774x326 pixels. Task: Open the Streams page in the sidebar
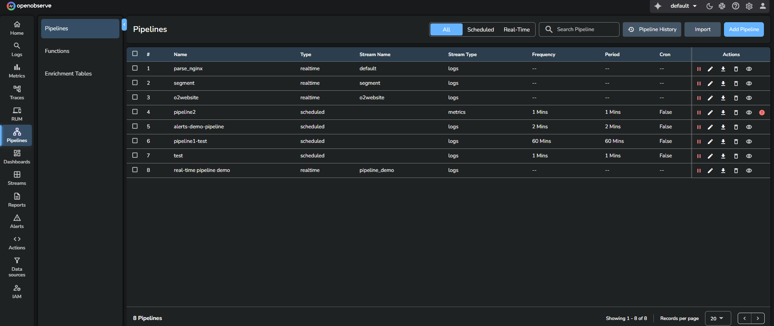17,178
